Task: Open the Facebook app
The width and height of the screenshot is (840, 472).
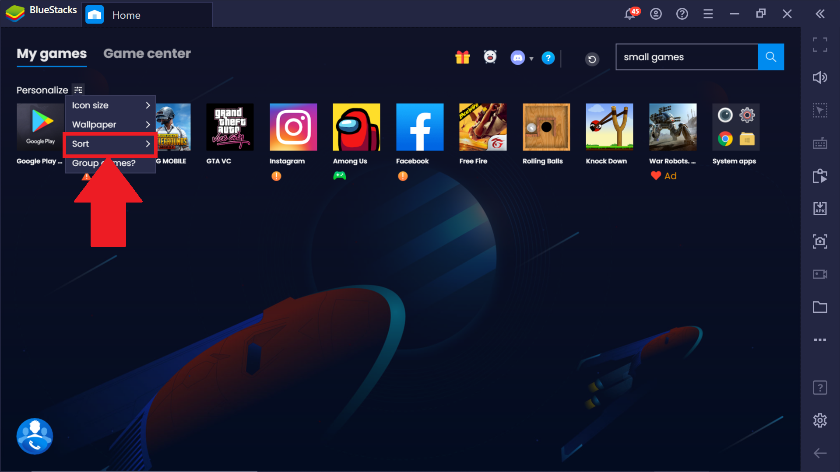Action: 420,127
